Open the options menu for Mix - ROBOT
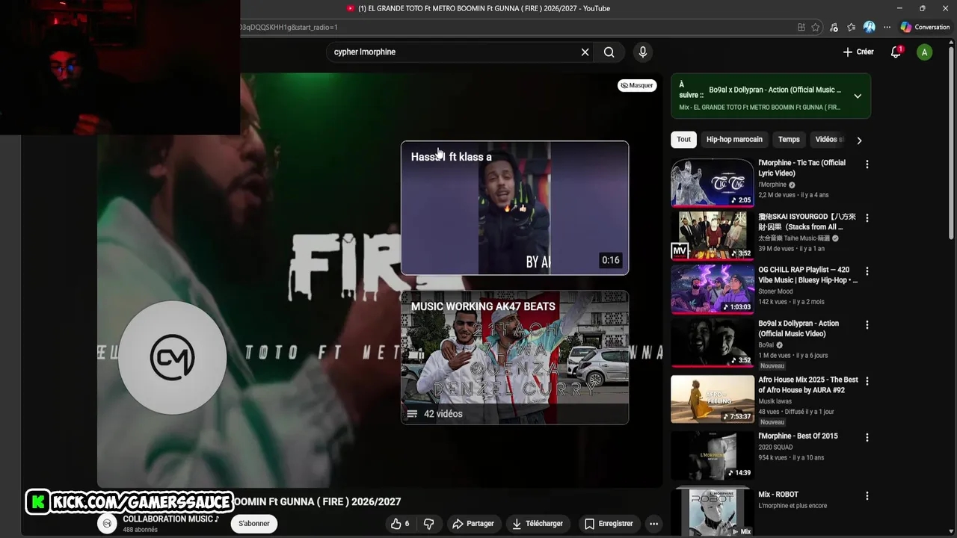The image size is (957, 538). 867,495
